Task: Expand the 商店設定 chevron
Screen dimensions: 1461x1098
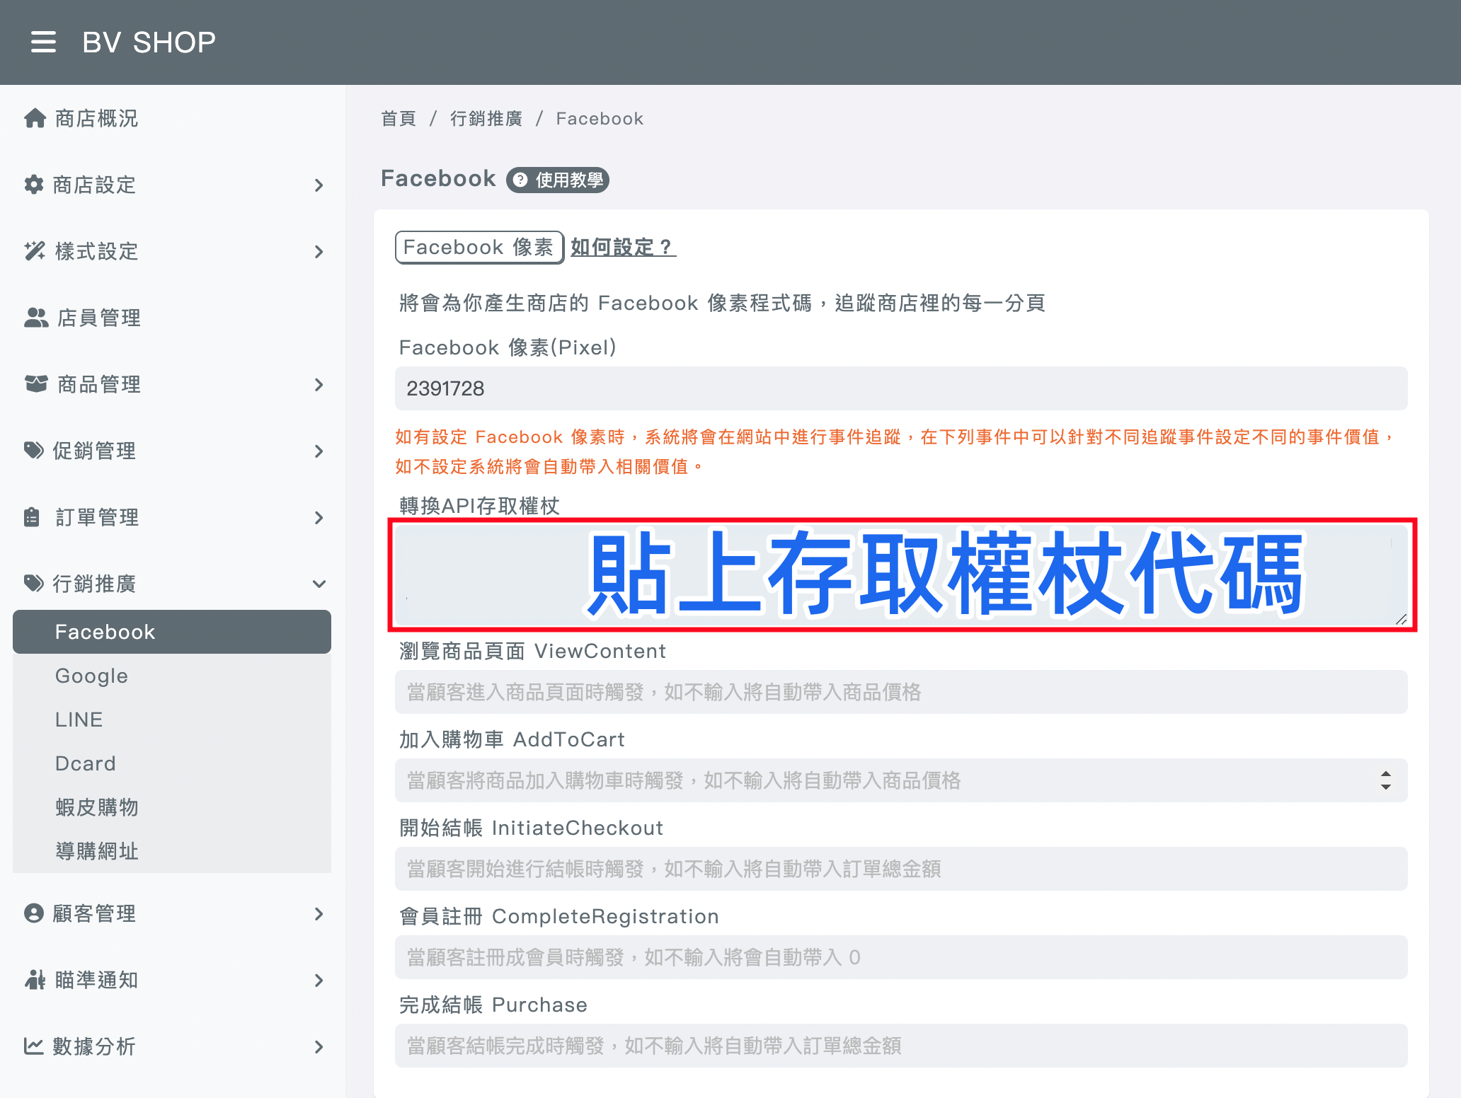Action: [319, 185]
